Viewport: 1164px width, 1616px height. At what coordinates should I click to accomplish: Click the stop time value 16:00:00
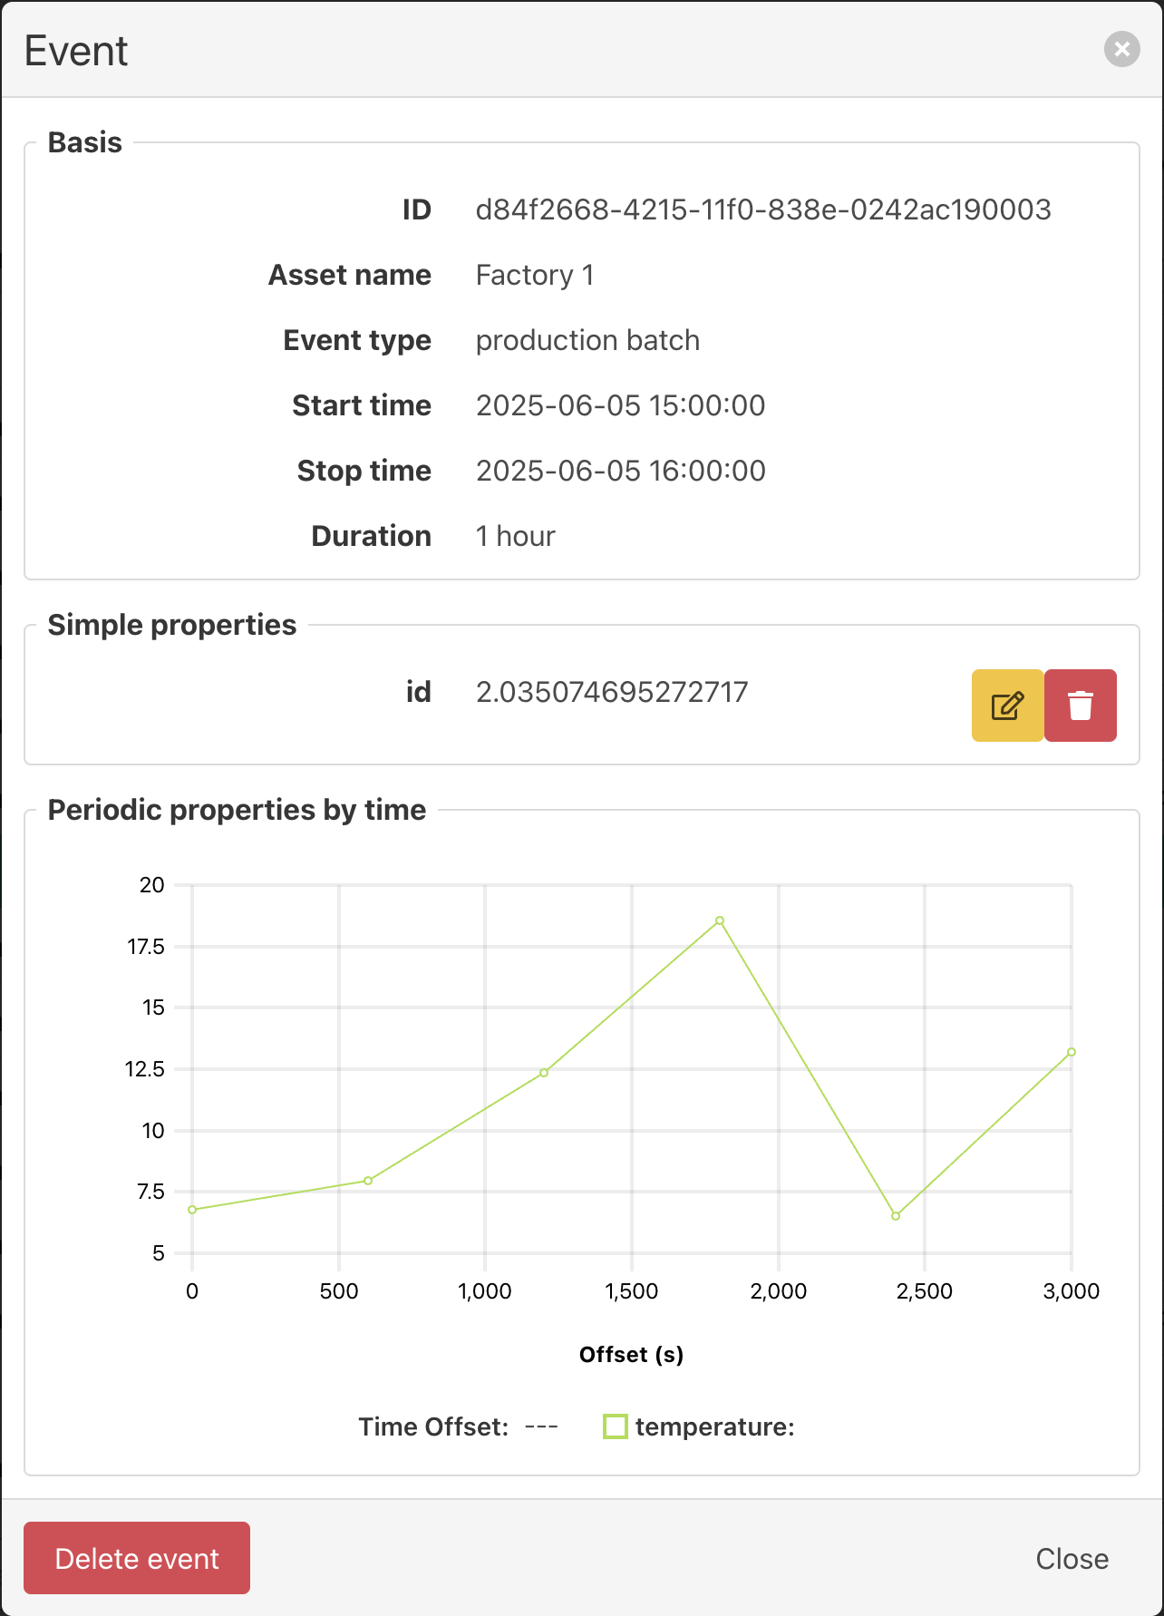point(620,471)
